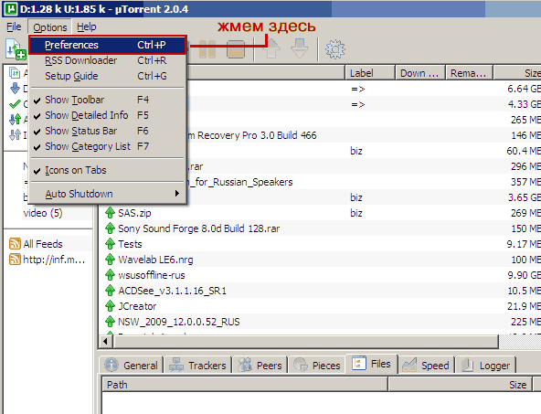Click the Stop torrent toolbar icon
541x414 pixels.
[236, 48]
